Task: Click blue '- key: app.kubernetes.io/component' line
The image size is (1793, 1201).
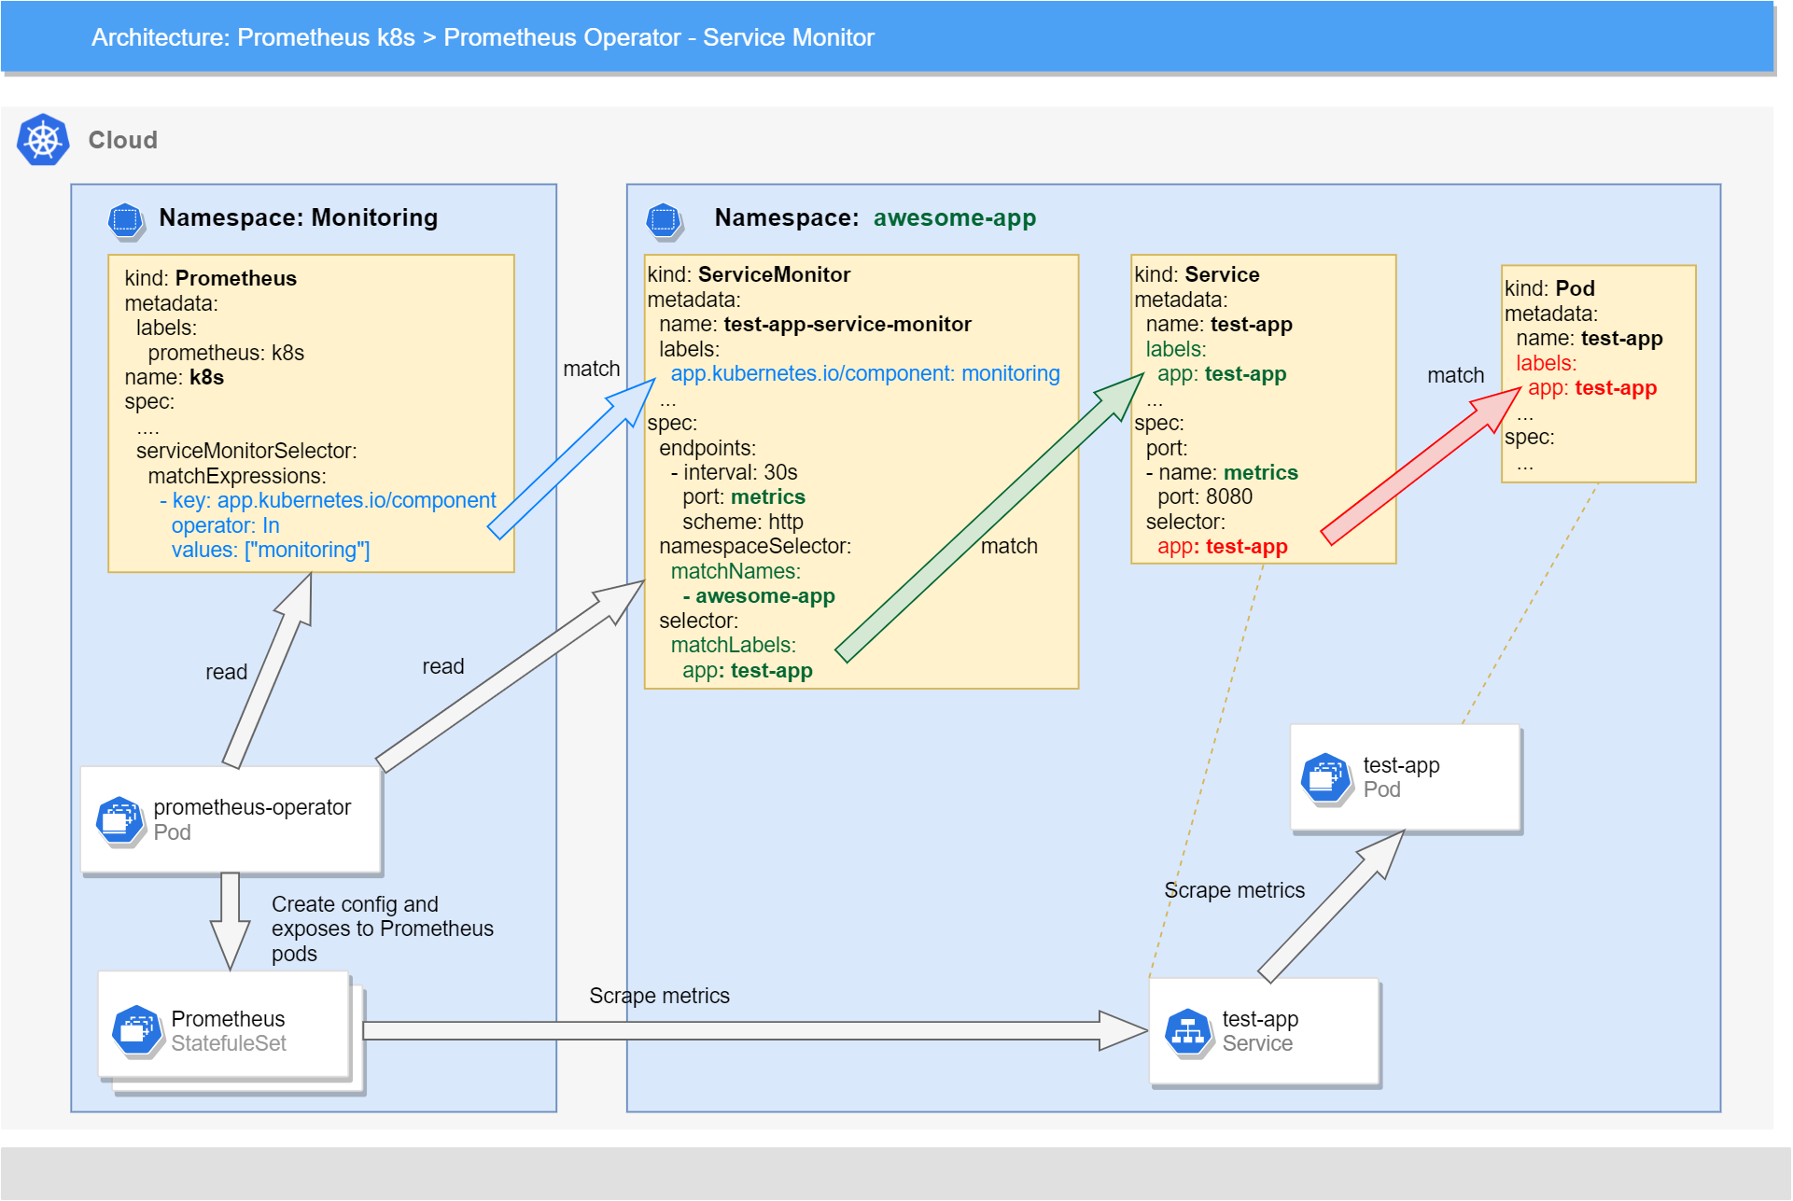Action: (x=328, y=500)
